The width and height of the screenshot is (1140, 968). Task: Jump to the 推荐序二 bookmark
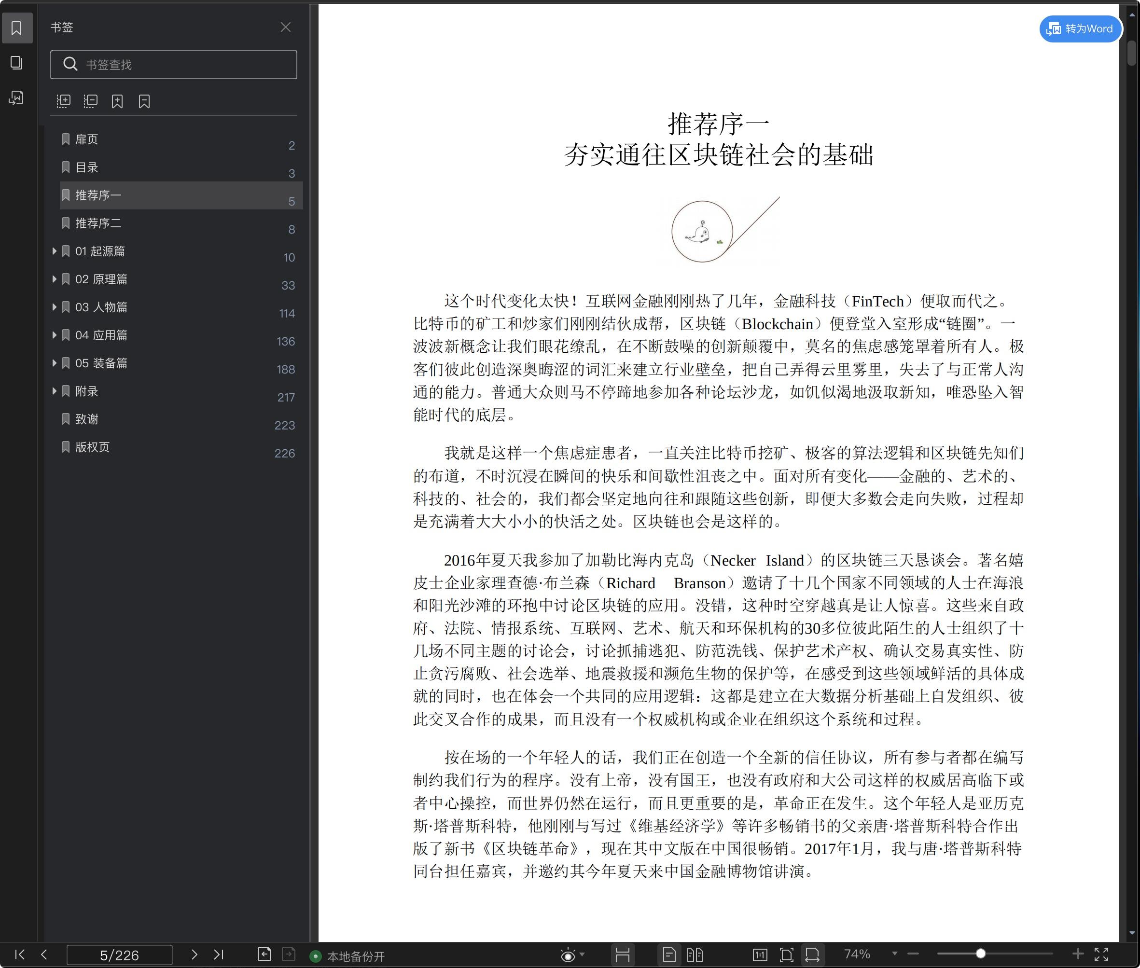tap(181, 223)
